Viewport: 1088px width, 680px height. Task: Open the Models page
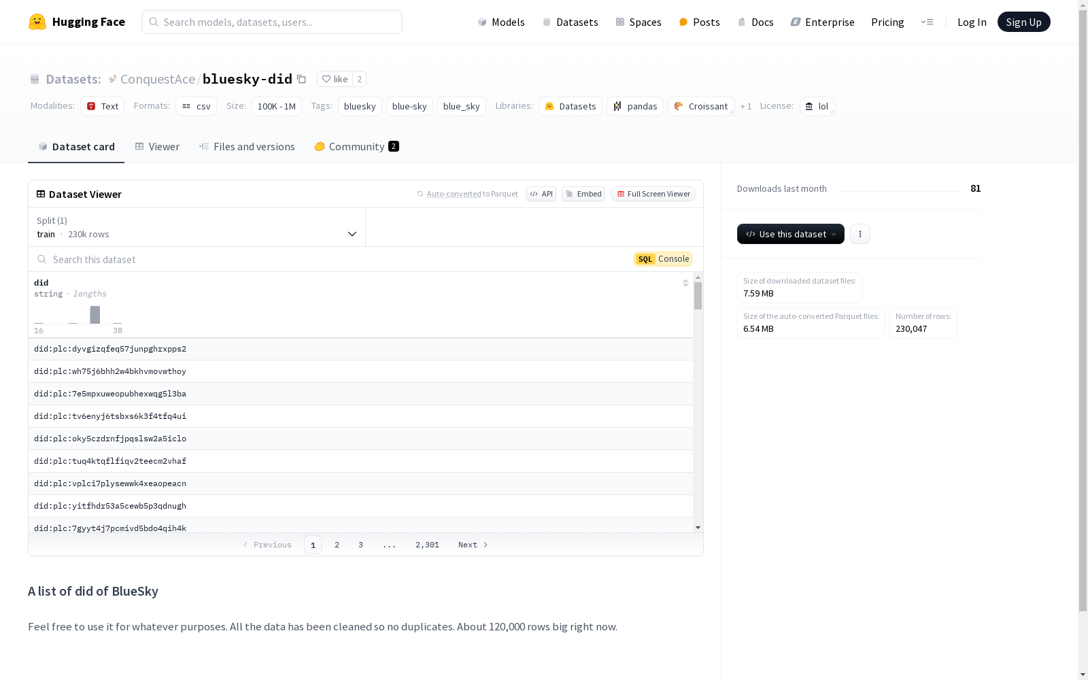tap(501, 22)
